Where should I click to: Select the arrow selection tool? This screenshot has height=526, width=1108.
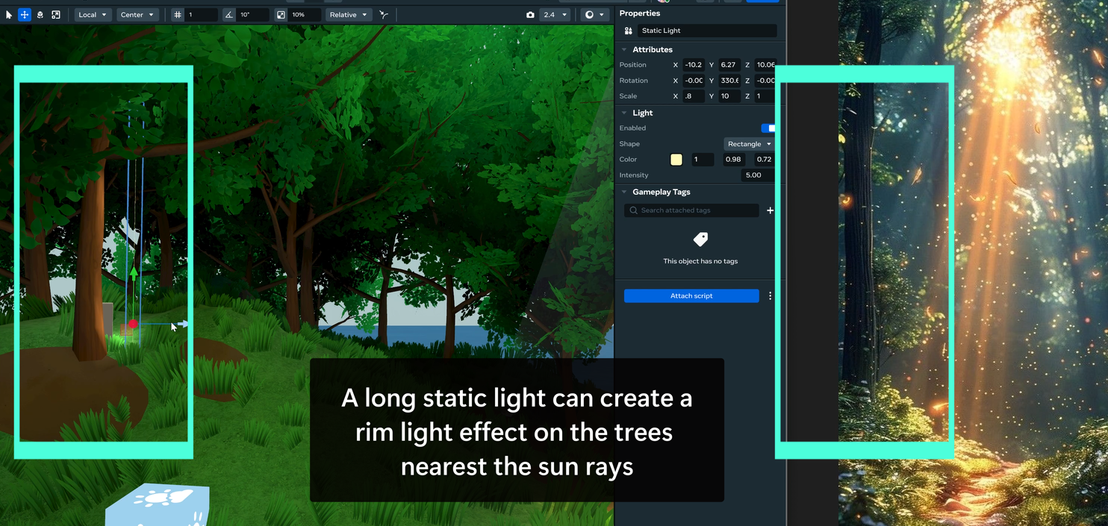[x=9, y=15]
